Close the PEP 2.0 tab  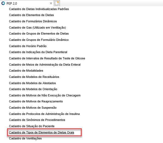point(51,3)
